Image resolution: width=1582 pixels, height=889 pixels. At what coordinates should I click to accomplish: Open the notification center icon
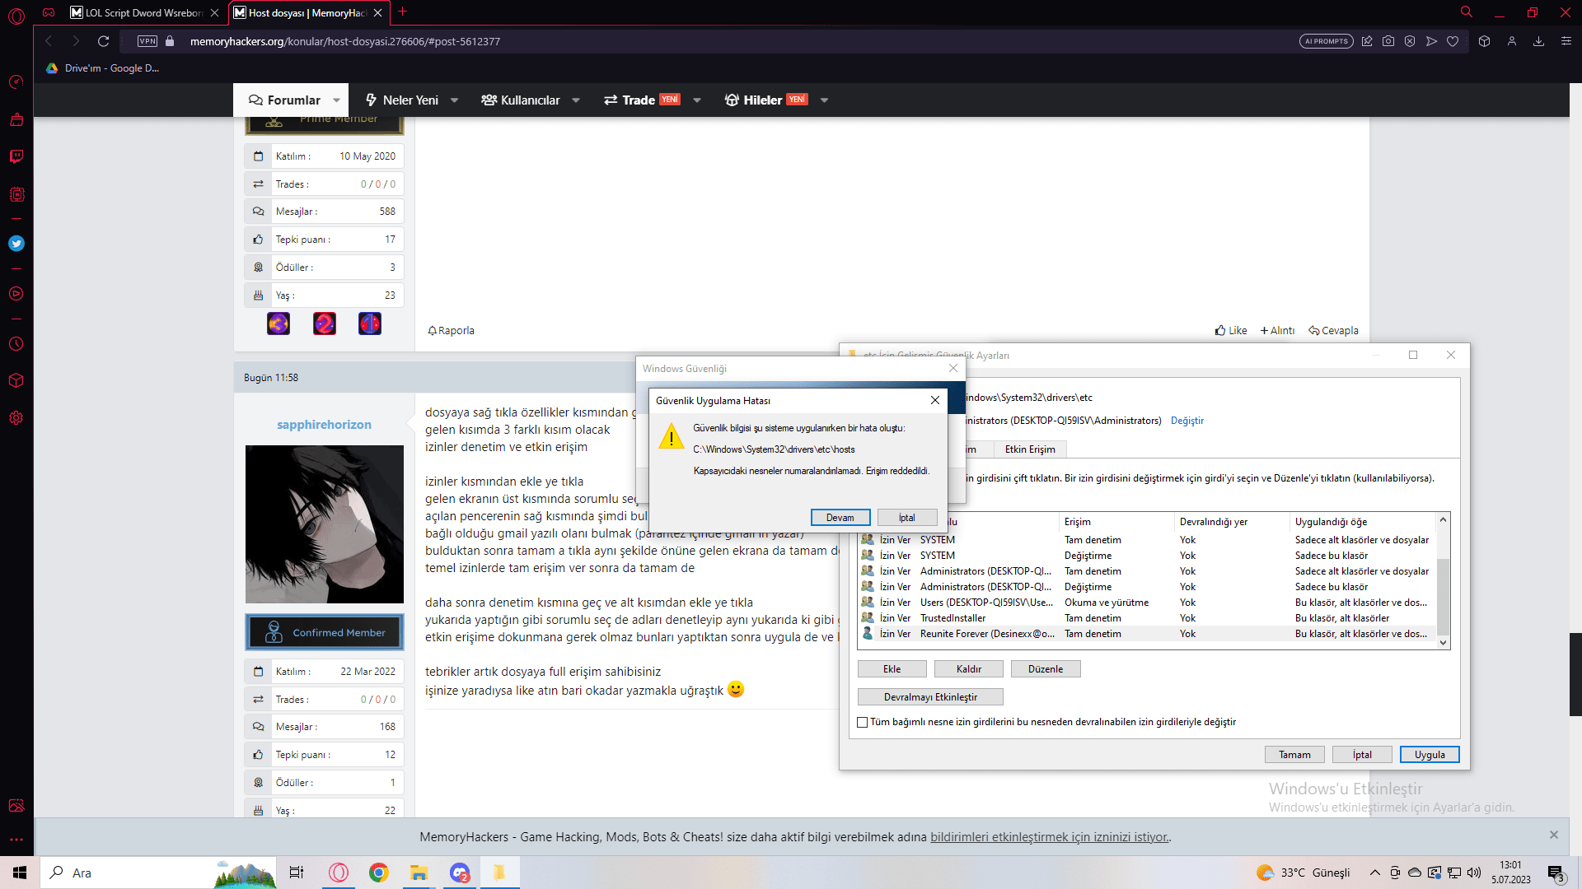1556,873
